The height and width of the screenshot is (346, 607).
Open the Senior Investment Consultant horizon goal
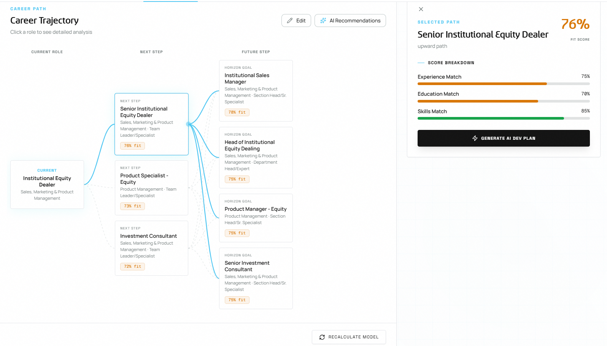pos(256,278)
